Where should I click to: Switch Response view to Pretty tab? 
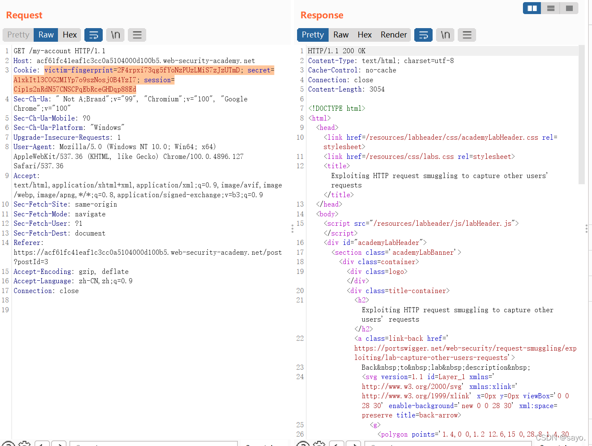tap(313, 35)
